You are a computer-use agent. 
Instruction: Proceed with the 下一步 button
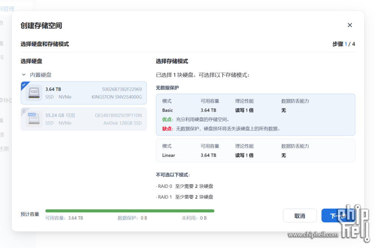pyautogui.click(x=338, y=216)
